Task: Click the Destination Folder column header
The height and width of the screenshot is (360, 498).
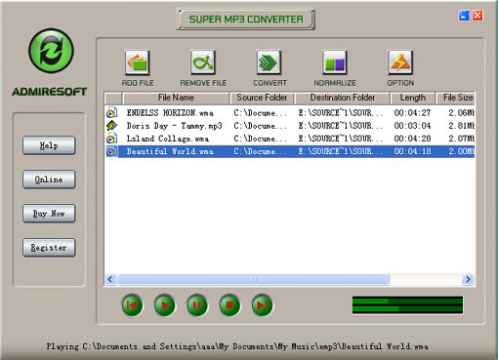Action: tap(343, 98)
